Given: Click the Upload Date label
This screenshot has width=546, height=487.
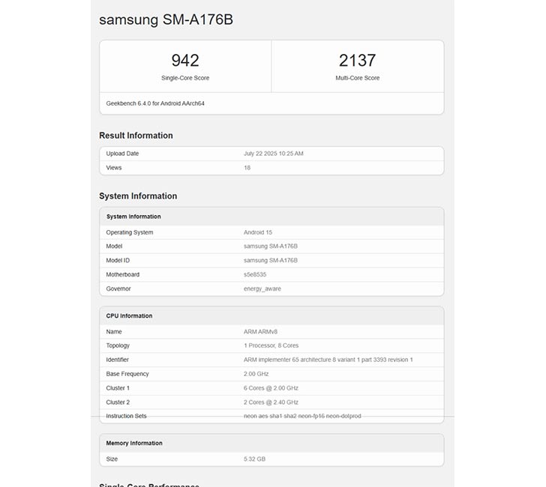Looking at the screenshot, I should [x=122, y=154].
